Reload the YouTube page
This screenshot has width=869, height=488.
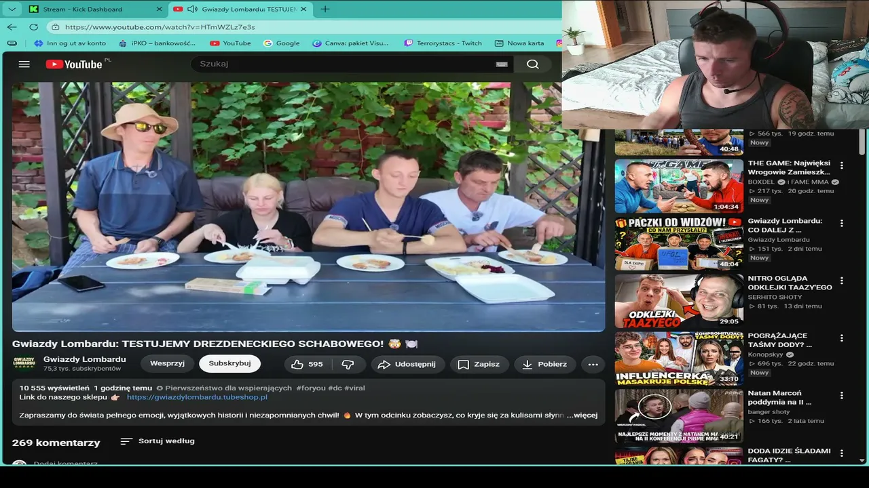coord(34,27)
